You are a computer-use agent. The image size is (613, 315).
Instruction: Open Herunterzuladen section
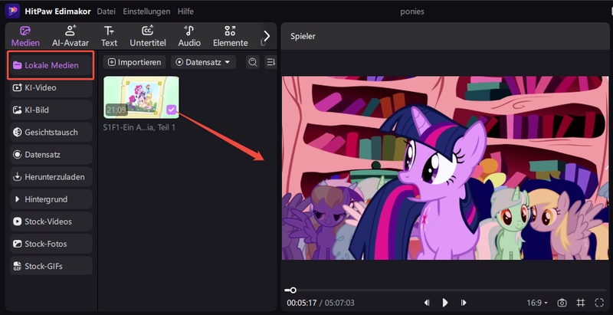coord(51,176)
